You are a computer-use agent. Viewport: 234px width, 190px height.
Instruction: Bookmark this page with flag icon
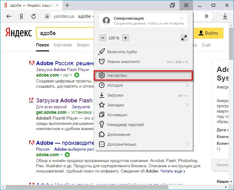click(207, 16)
